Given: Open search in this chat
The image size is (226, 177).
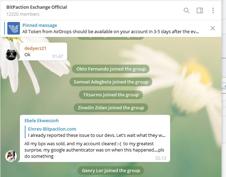Looking at the screenshot, I should pyautogui.click(x=187, y=10).
